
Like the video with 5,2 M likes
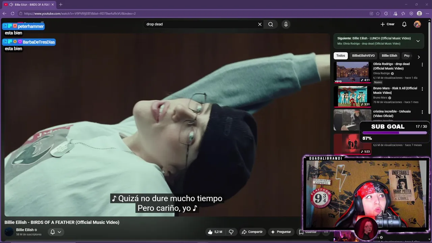(x=215, y=232)
